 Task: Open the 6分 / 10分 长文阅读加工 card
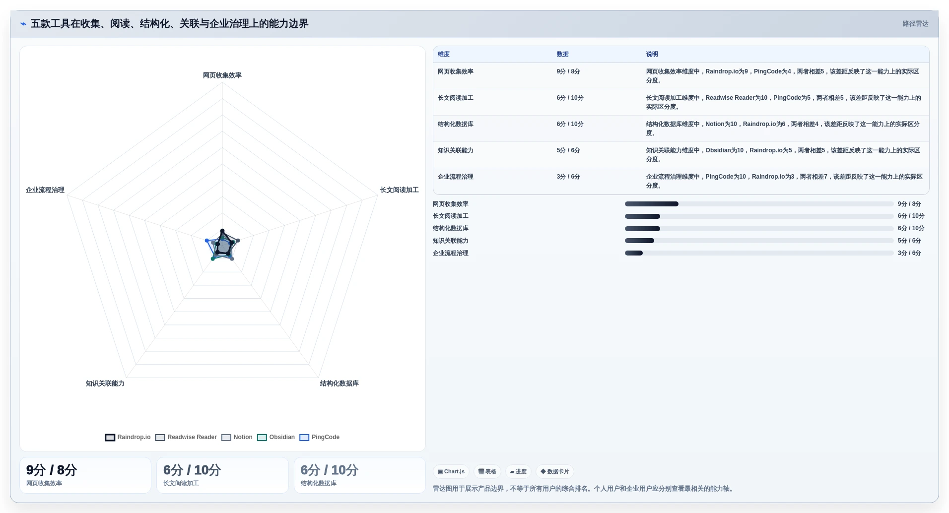[x=222, y=475]
